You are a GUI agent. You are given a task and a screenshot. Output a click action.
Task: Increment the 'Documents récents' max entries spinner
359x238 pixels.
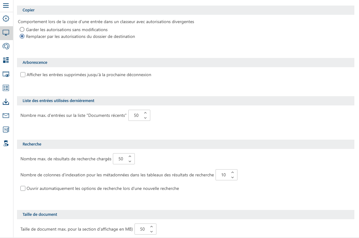[145, 113]
